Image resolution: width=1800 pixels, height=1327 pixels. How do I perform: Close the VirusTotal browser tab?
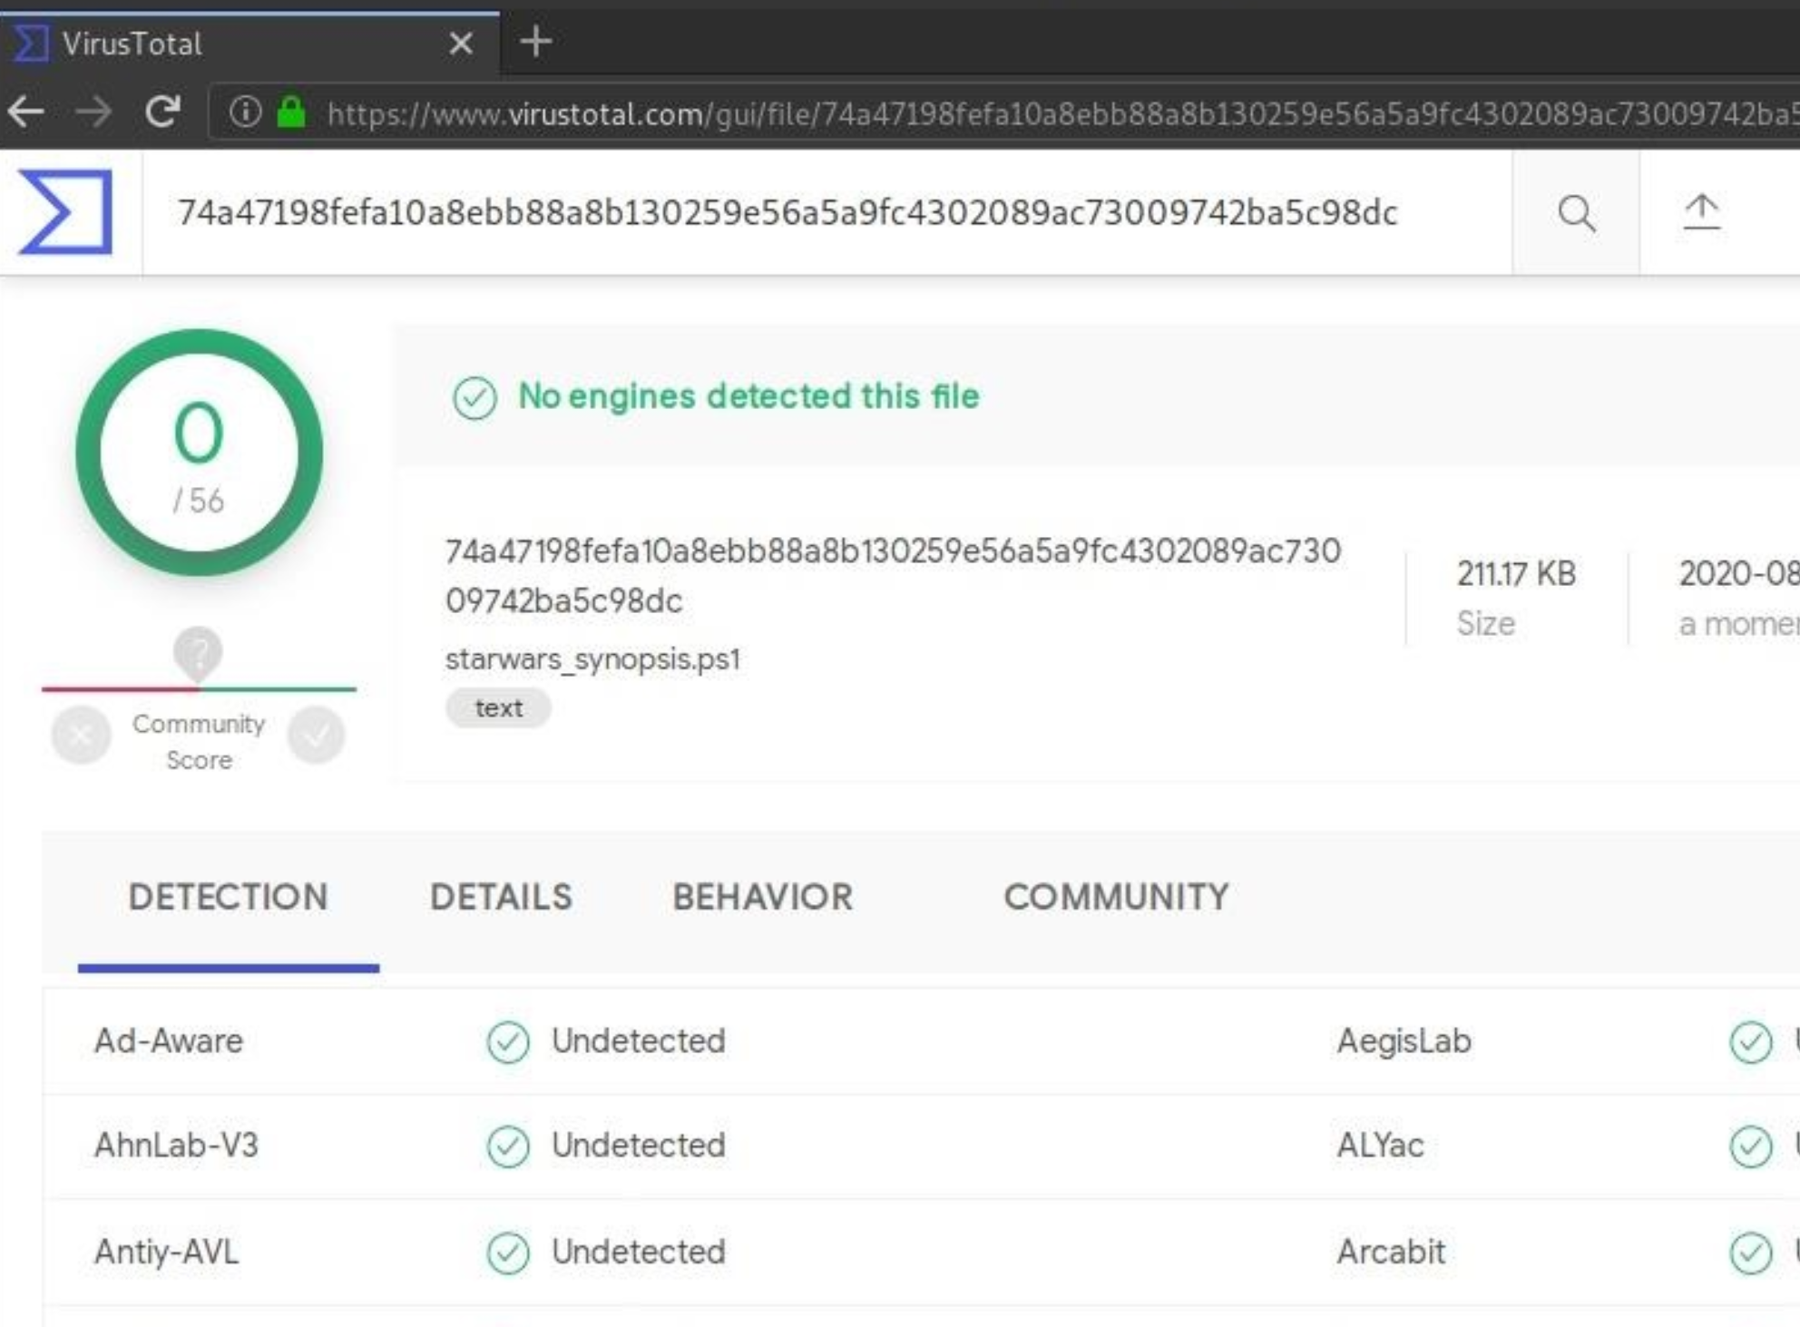point(461,43)
